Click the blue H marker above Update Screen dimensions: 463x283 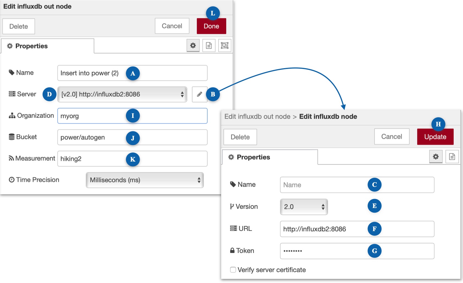tap(438, 124)
